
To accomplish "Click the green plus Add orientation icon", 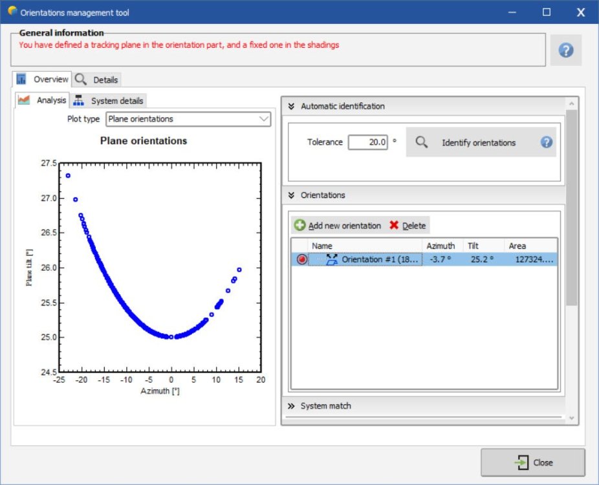I will [299, 226].
